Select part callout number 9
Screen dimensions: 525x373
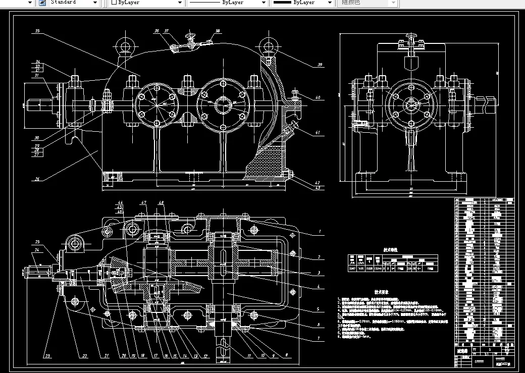(273, 356)
